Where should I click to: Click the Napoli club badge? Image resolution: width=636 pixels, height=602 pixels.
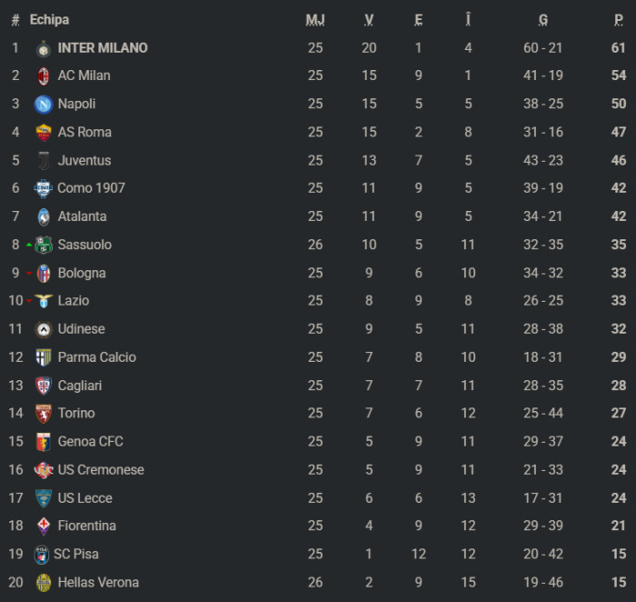coord(44,105)
